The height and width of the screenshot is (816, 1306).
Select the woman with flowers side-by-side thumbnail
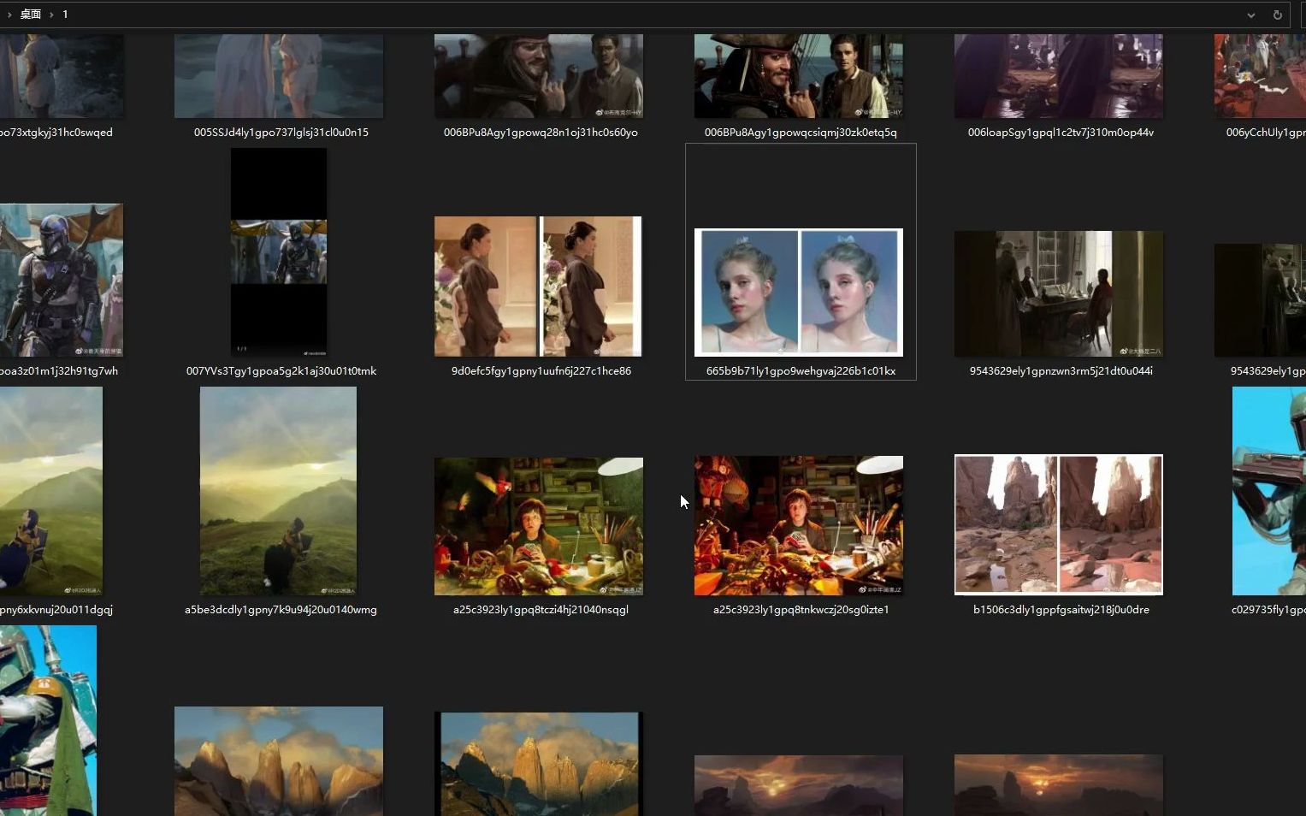pyautogui.click(x=538, y=287)
